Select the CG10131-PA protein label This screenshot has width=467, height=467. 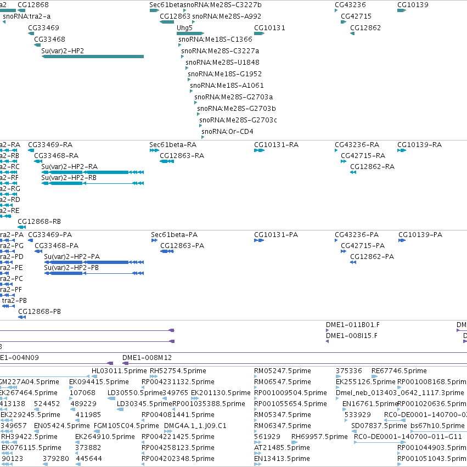276,235
